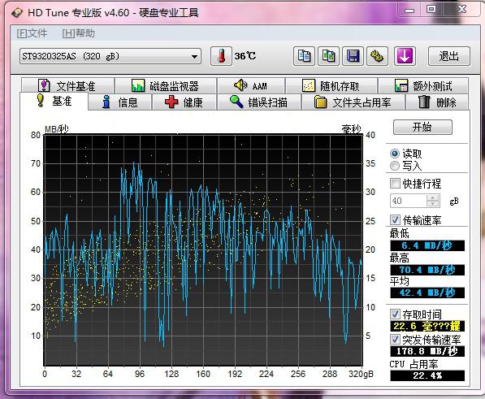Click the copy screenshot to clipboard icon
This screenshot has height=399, width=485.
328,56
